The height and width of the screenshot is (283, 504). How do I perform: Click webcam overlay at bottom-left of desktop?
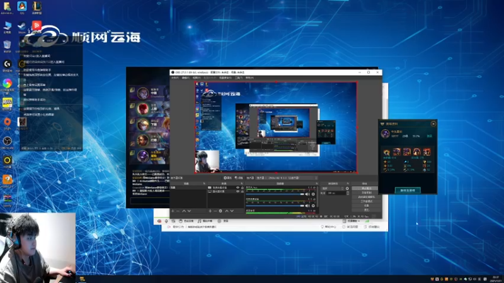[x=38, y=248]
